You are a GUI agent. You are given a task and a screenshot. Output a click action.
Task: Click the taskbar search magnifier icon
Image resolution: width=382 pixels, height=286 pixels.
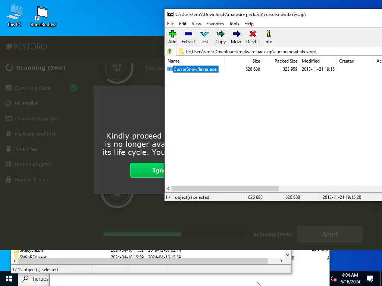[x=26, y=279]
